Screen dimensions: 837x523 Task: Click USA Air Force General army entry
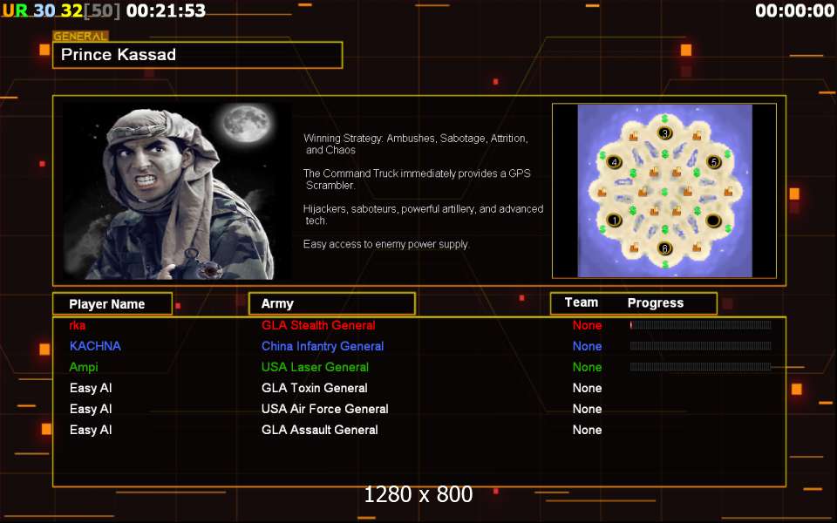pyautogui.click(x=324, y=409)
